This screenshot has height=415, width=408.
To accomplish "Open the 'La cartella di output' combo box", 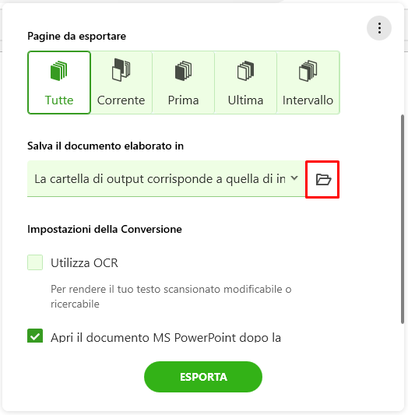I will (166, 178).
